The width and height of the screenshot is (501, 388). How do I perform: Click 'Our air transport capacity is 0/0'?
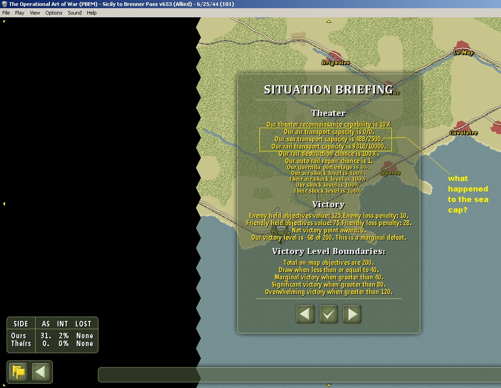click(x=329, y=132)
